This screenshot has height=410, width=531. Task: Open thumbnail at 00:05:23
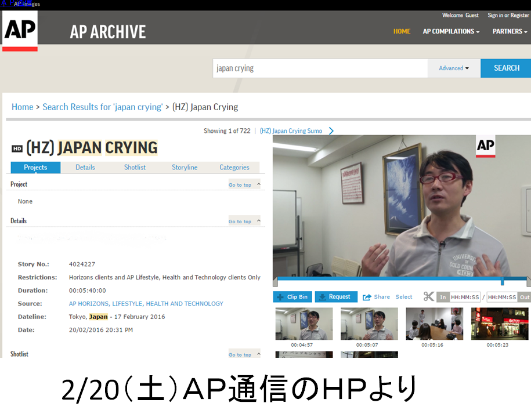(x=500, y=324)
